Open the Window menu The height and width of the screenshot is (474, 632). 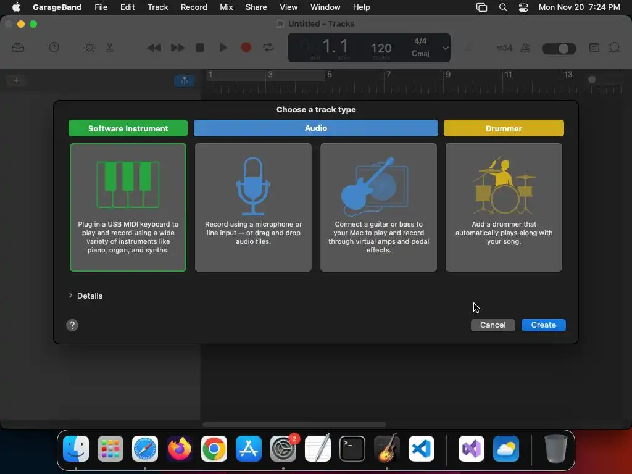coord(325,7)
